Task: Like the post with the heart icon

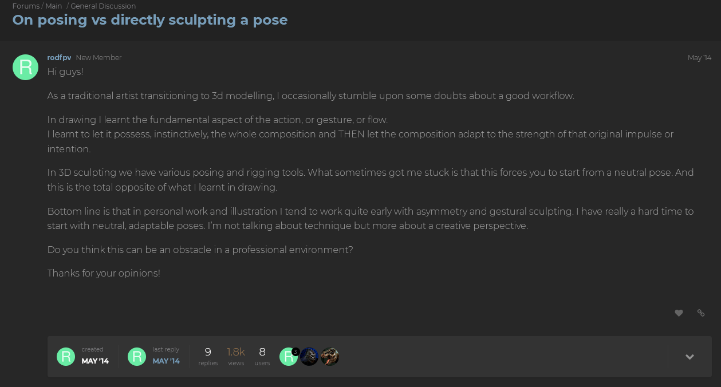Action: [x=679, y=313]
